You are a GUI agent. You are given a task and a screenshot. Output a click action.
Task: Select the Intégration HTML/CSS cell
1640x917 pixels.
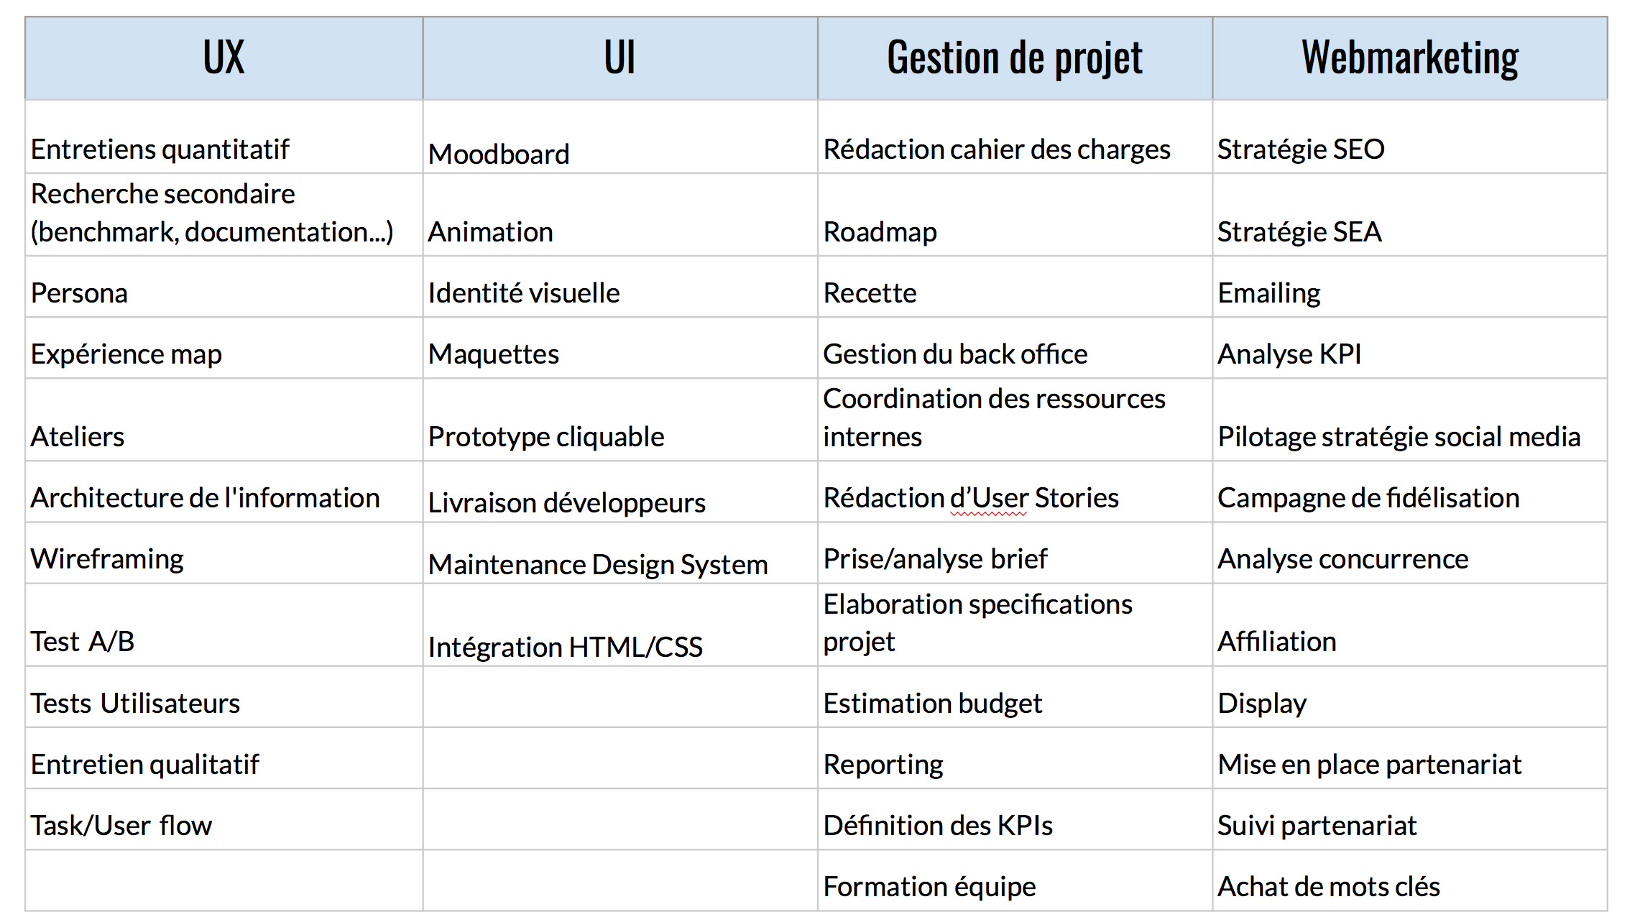pos(620,625)
